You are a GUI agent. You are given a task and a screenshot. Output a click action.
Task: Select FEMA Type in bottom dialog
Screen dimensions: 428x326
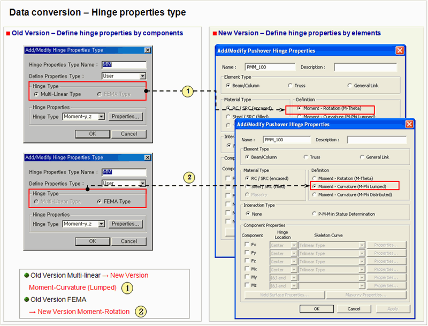point(100,201)
